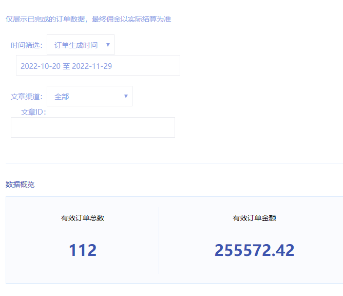The image size is (343, 296).
Task: Click the arrow on the 订单生成时间 selector
Action: pos(108,45)
